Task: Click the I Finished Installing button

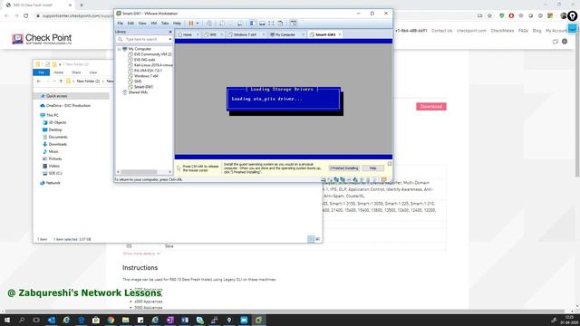Action: pyautogui.click(x=344, y=168)
